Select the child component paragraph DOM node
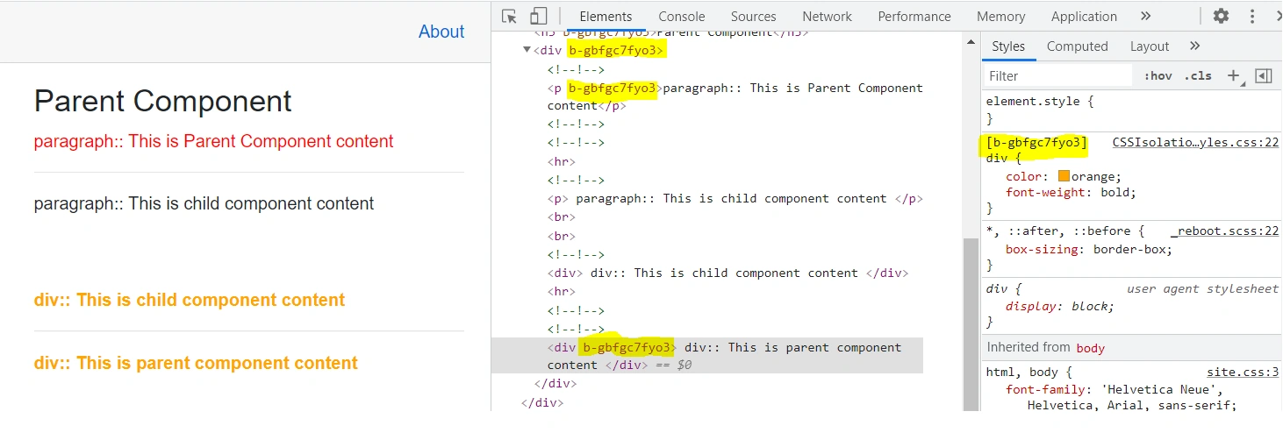Viewport: 1283px width, 433px height. (x=735, y=198)
